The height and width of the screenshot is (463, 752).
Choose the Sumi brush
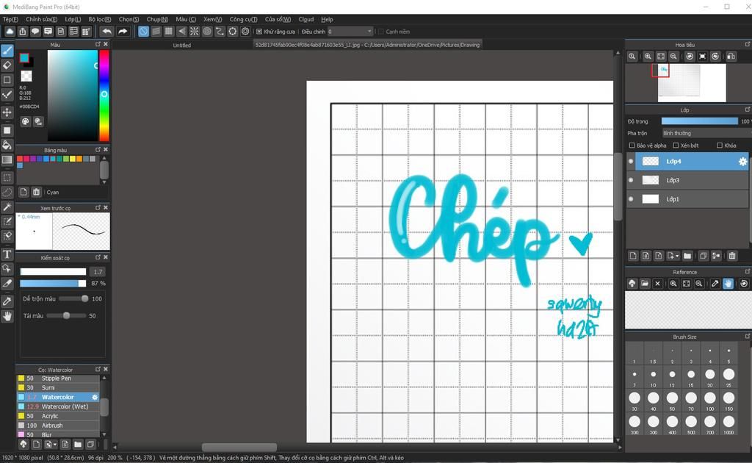(59, 388)
